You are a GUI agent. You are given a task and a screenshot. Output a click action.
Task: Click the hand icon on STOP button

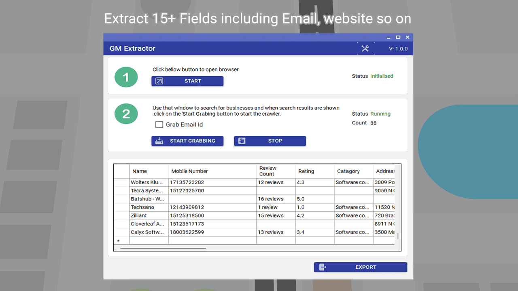click(242, 141)
